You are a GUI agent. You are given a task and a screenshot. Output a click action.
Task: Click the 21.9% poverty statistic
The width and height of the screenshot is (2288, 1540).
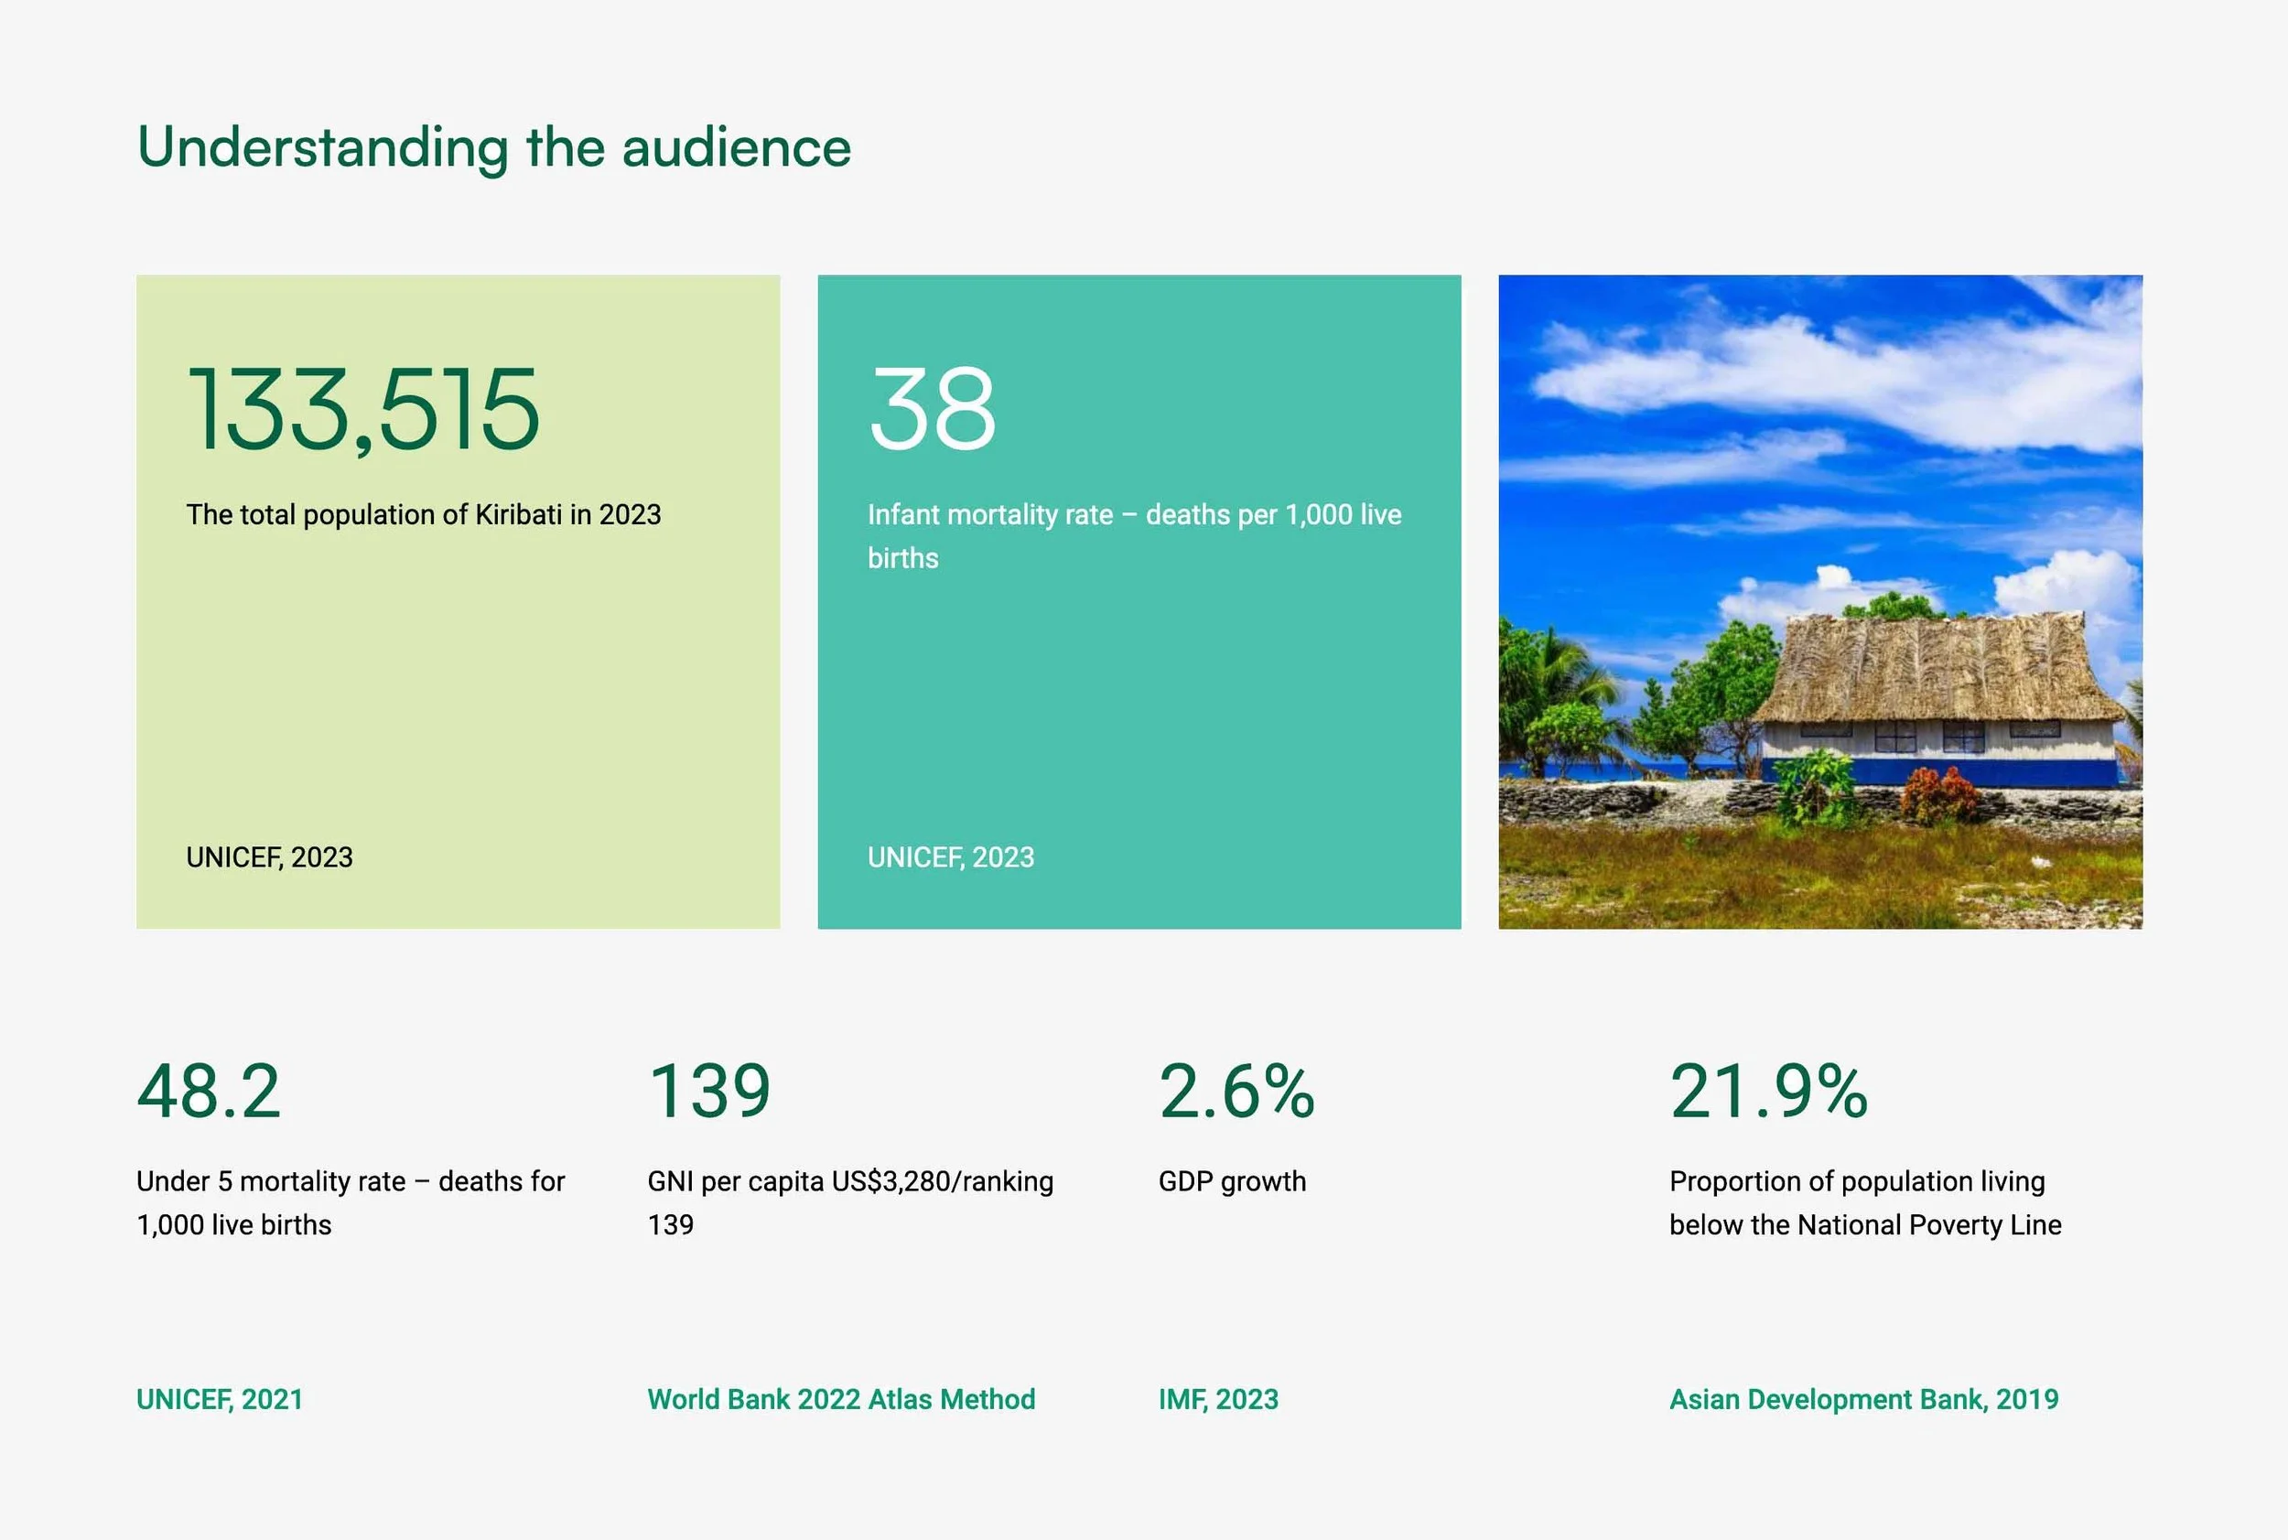[x=1768, y=1091]
